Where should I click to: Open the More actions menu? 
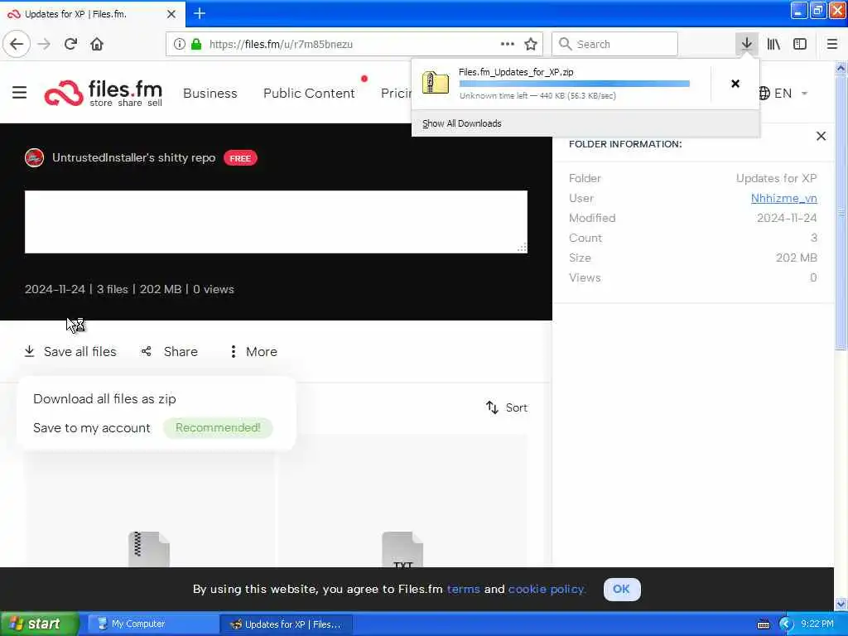(253, 351)
